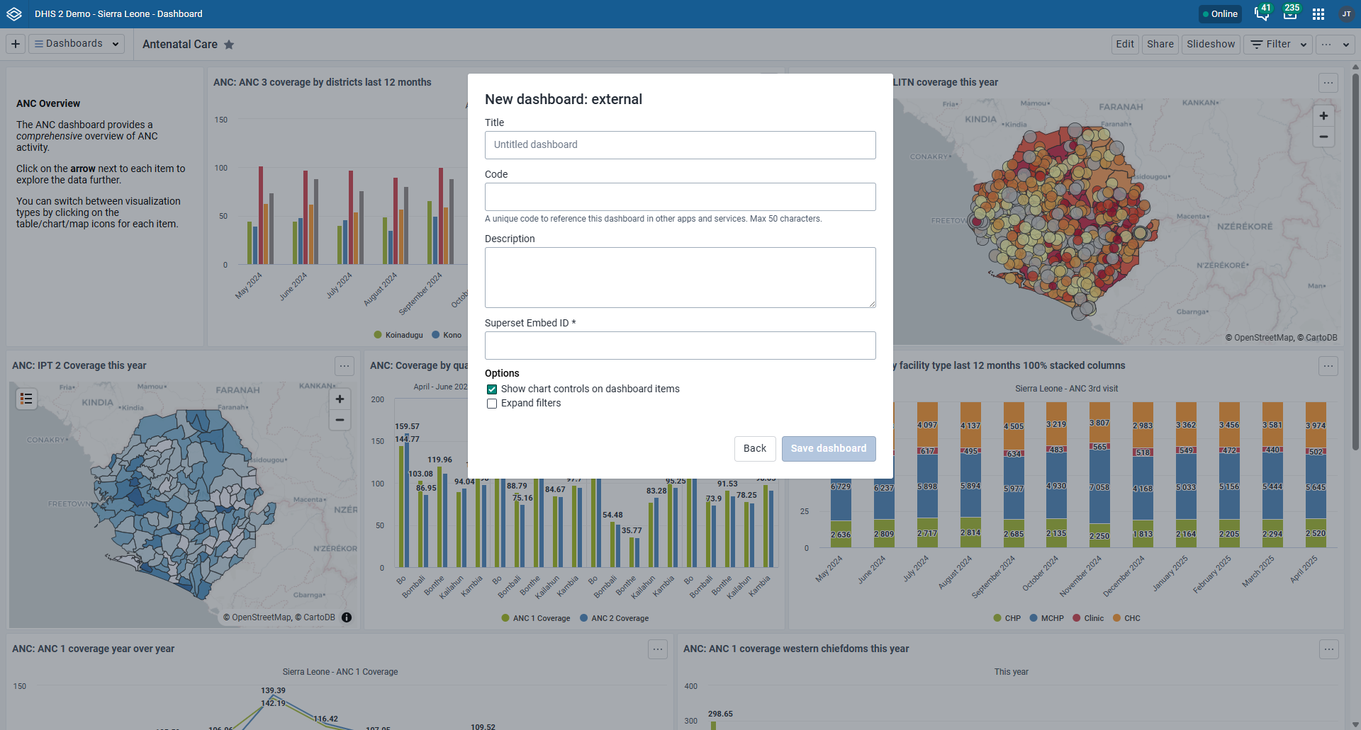Open options menu for IPT 2 Coverage item
Screen dimensions: 1361x730
(345, 366)
